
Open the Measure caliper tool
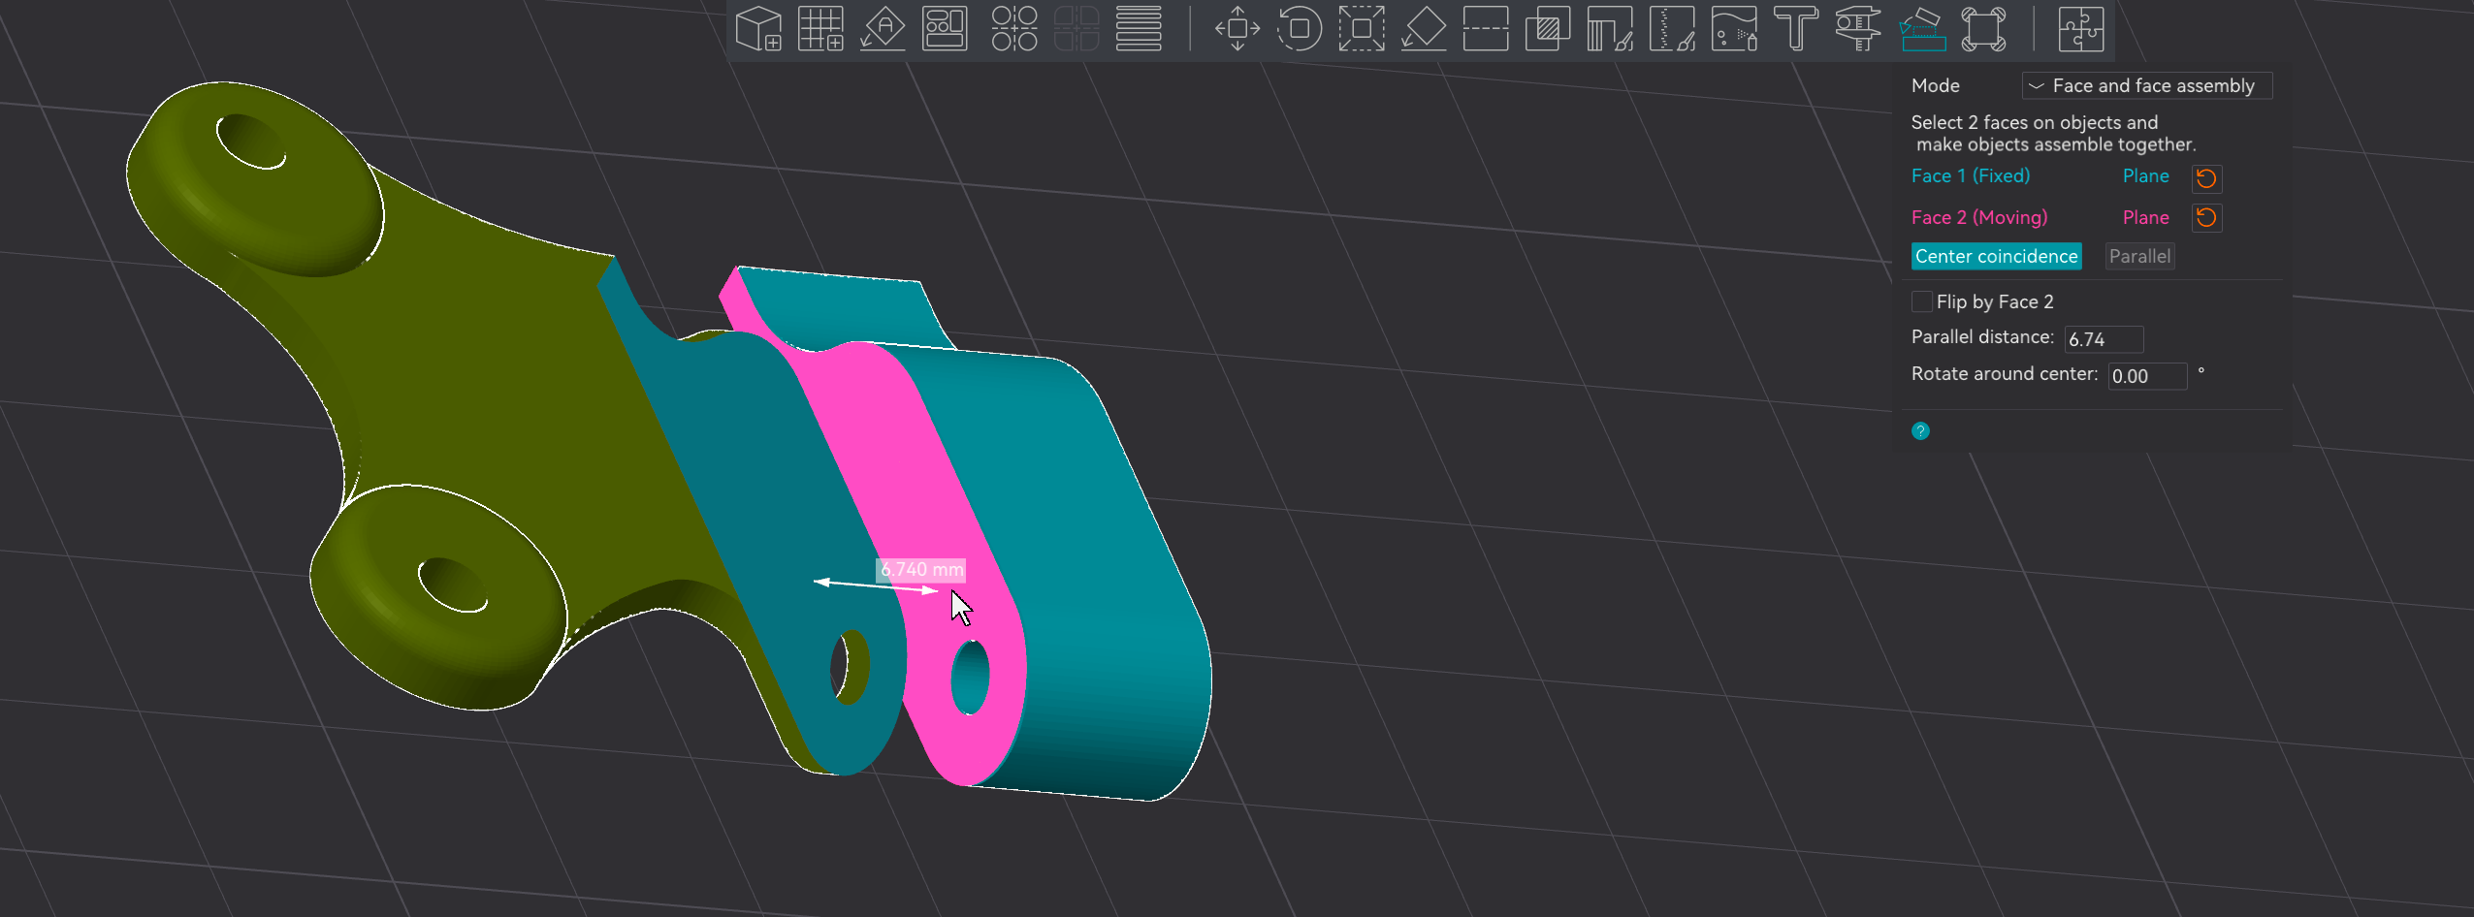(x=1858, y=28)
